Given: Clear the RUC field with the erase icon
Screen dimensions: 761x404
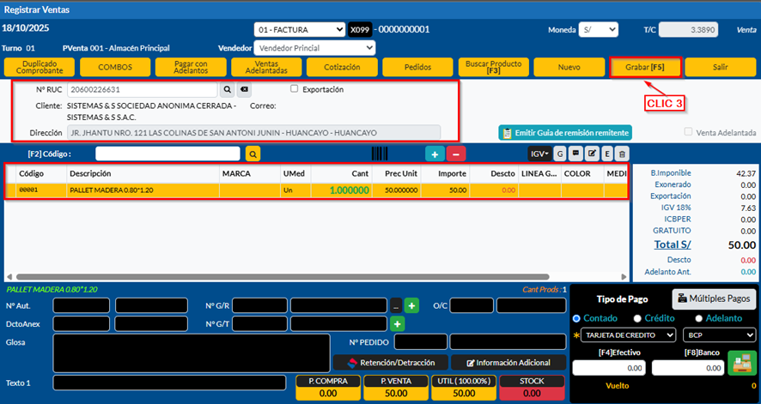Looking at the screenshot, I should pyautogui.click(x=244, y=89).
